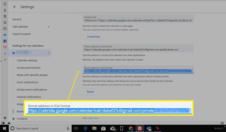This screenshot has width=226, height=132.
Task: Collapse the selected calendar's settings chevron
Action: [x=49, y=53]
